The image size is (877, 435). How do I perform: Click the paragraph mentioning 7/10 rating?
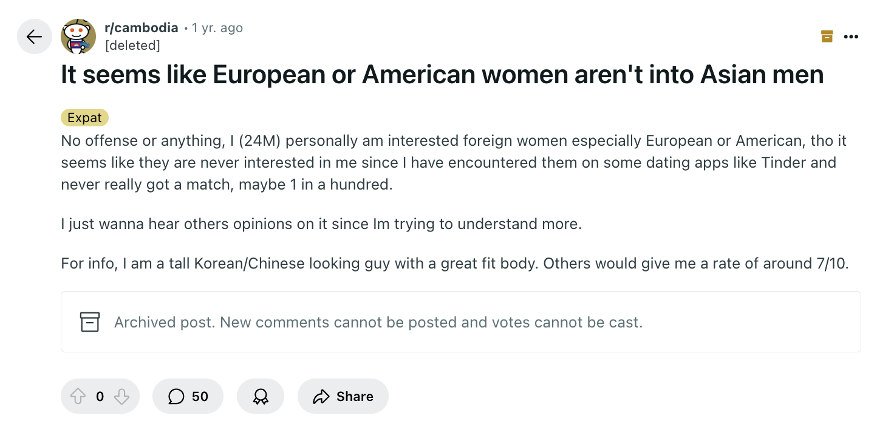pyautogui.click(x=454, y=264)
